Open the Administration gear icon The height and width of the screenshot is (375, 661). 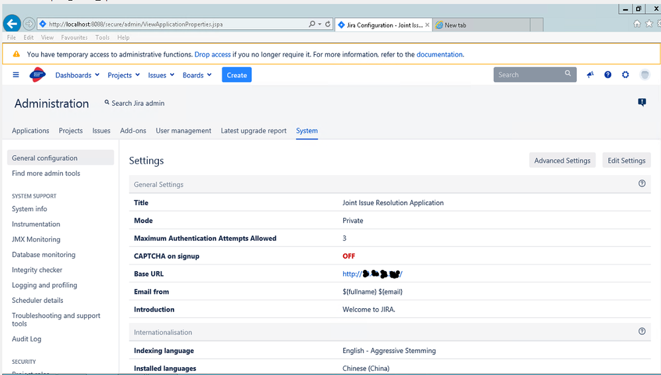click(625, 75)
